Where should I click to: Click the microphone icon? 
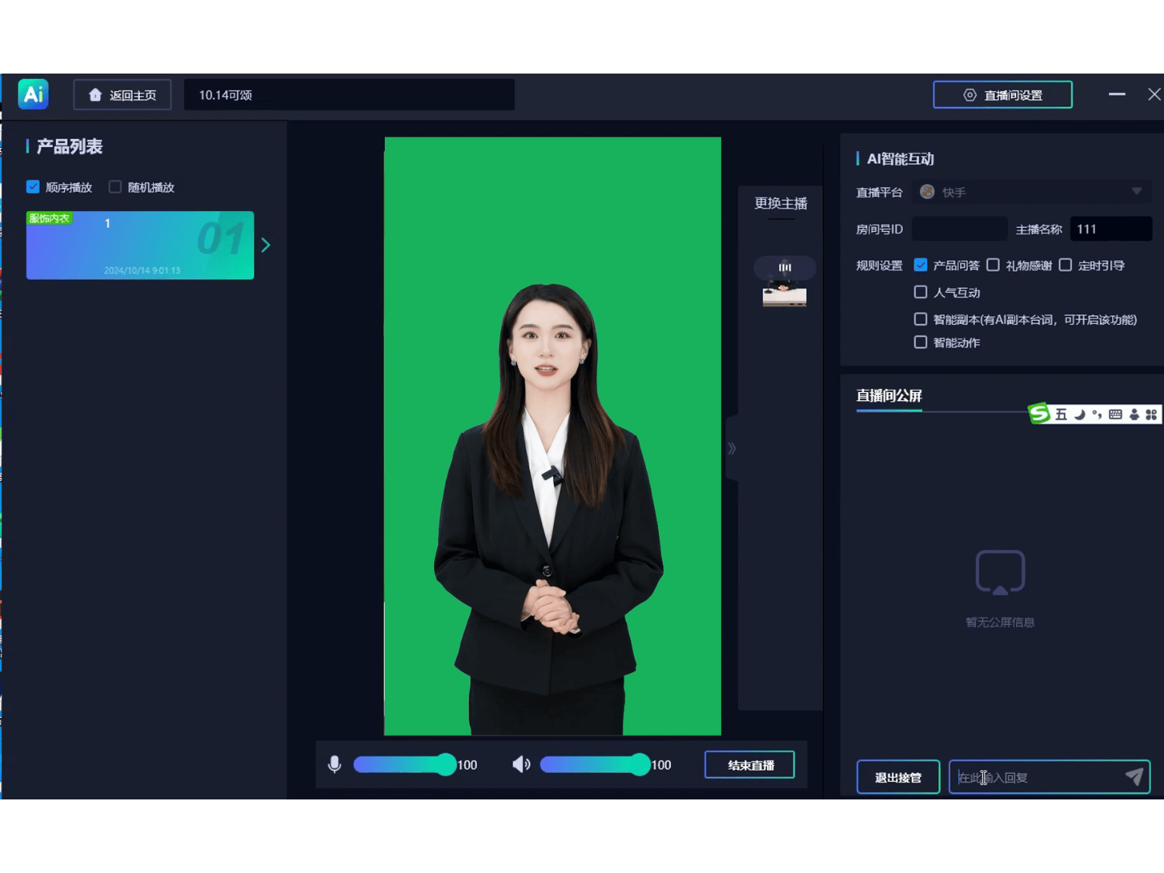click(x=335, y=765)
